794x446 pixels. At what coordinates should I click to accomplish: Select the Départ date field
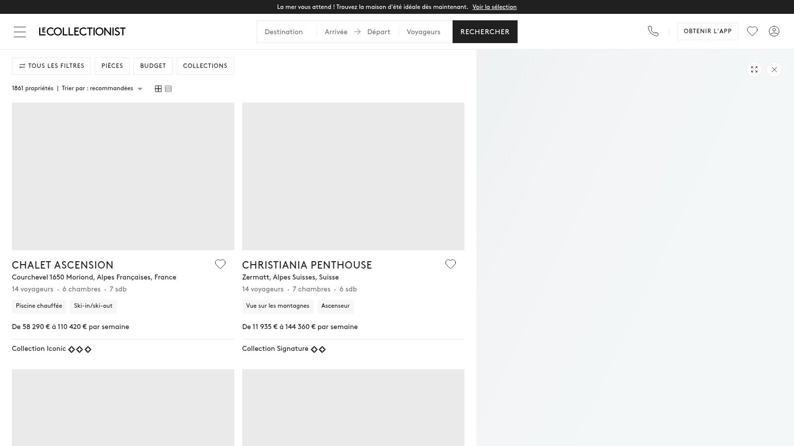click(379, 32)
